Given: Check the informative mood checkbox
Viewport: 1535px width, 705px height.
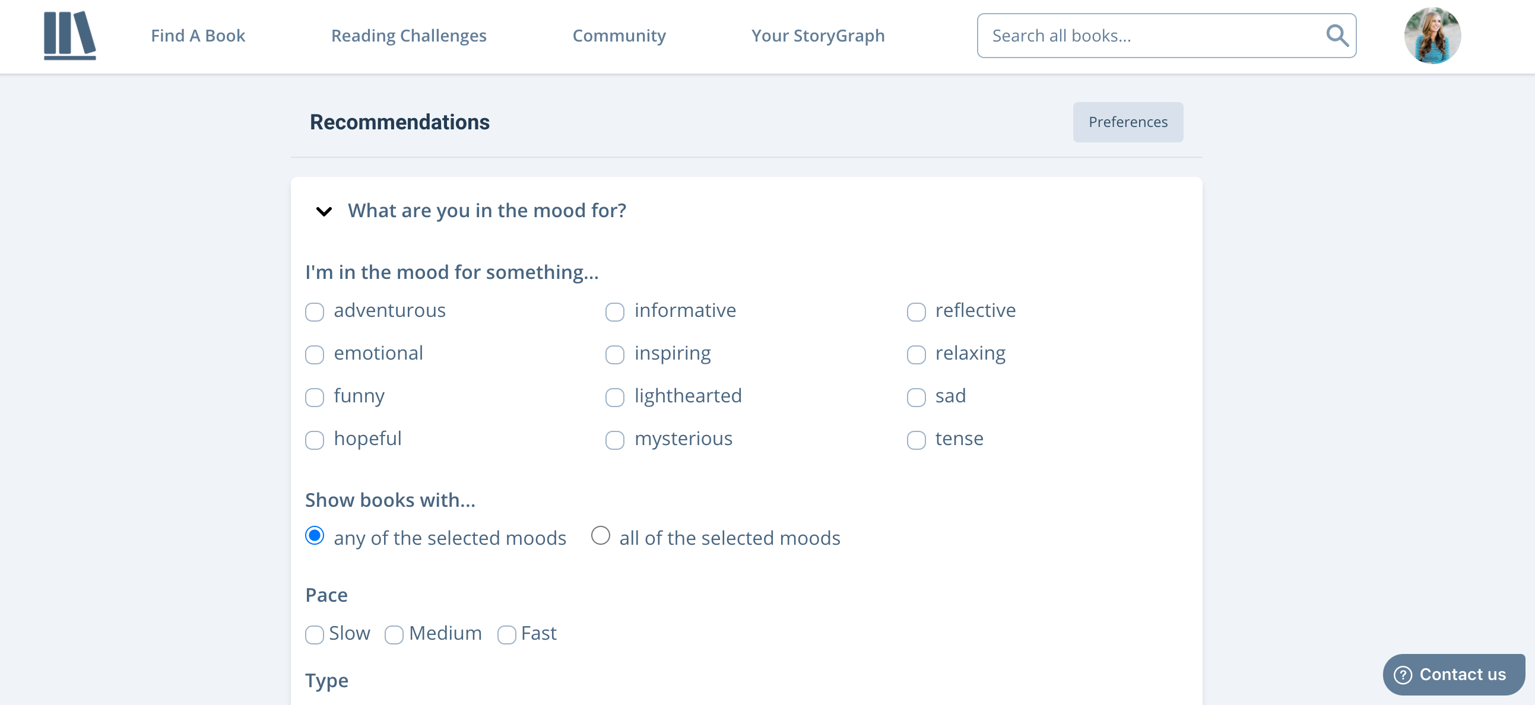Looking at the screenshot, I should (614, 312).
